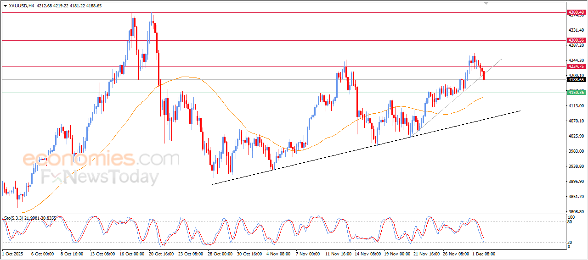This screenshot has height=260, width=588.
Task: Open the chart menu arrow beside XAUUSD,H4
Action: pyautogui.click(x=5, y=6)
